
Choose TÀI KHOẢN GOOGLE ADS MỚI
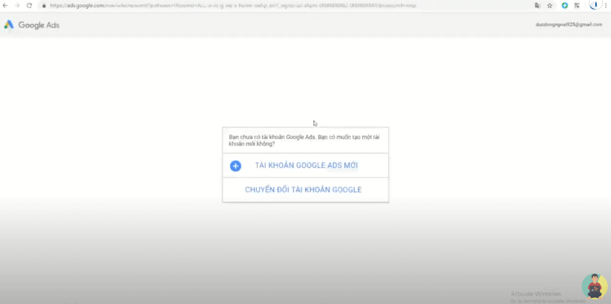click(x=305, y=165)
